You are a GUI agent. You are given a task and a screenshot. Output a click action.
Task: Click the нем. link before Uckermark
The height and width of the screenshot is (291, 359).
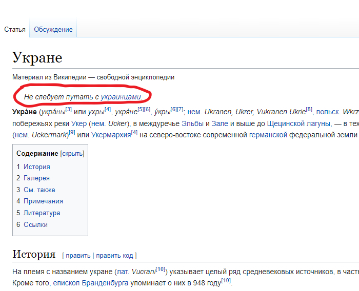22,135
